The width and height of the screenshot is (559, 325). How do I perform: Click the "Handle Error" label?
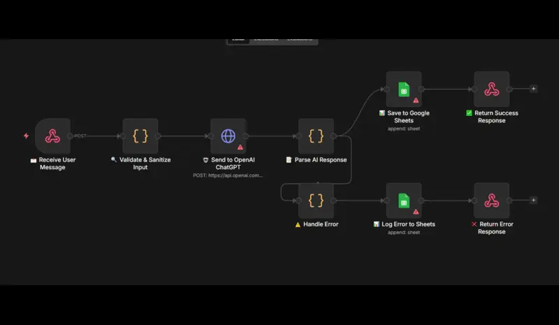click(x=317, y=224)
